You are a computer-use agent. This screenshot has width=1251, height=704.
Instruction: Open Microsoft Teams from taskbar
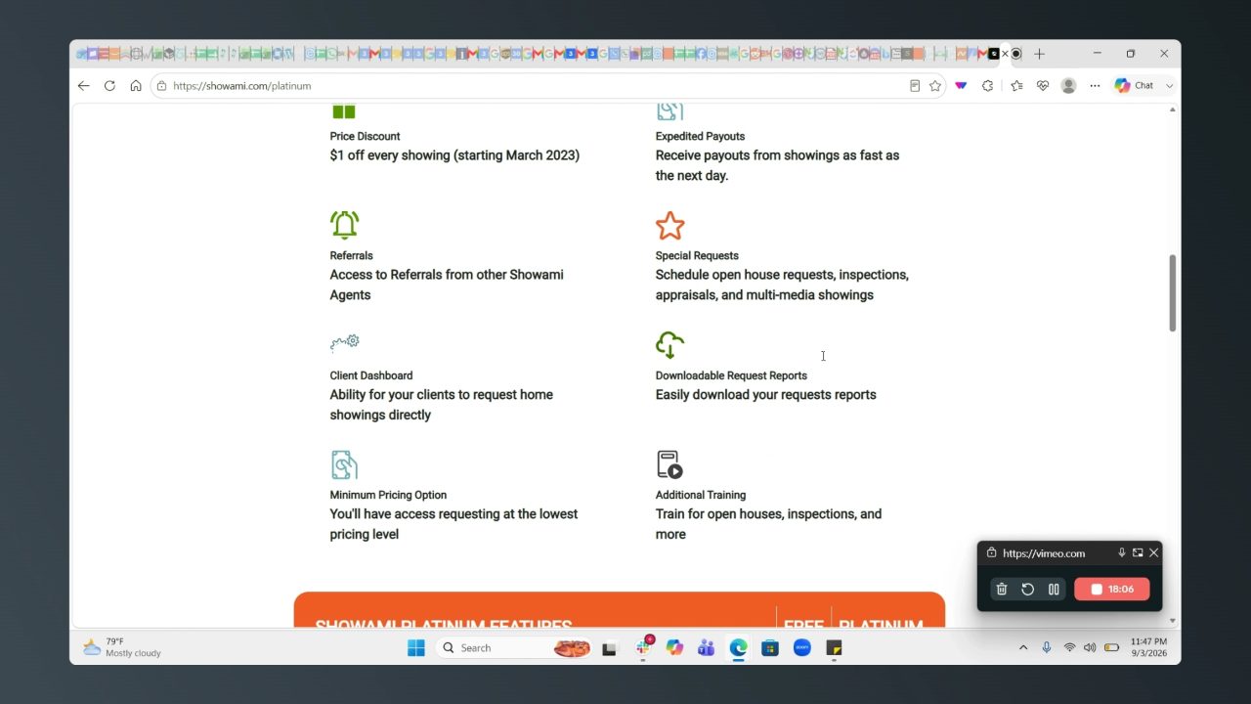[706, 647]
